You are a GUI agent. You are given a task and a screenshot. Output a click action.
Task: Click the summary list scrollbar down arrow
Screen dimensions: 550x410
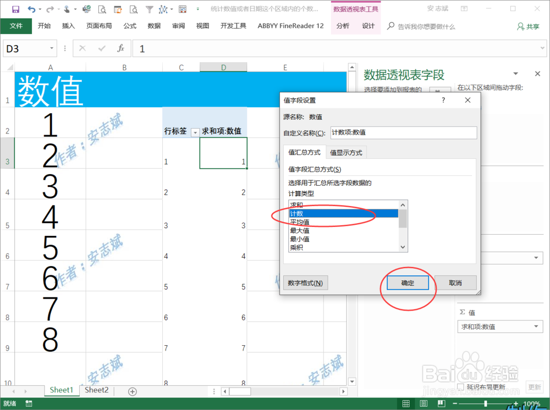click(x=403, y=247)
